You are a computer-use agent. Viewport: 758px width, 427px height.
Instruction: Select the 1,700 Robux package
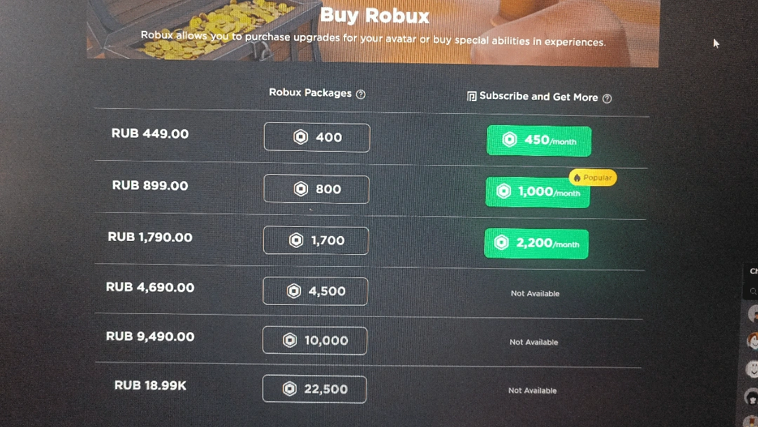point(316,241)
